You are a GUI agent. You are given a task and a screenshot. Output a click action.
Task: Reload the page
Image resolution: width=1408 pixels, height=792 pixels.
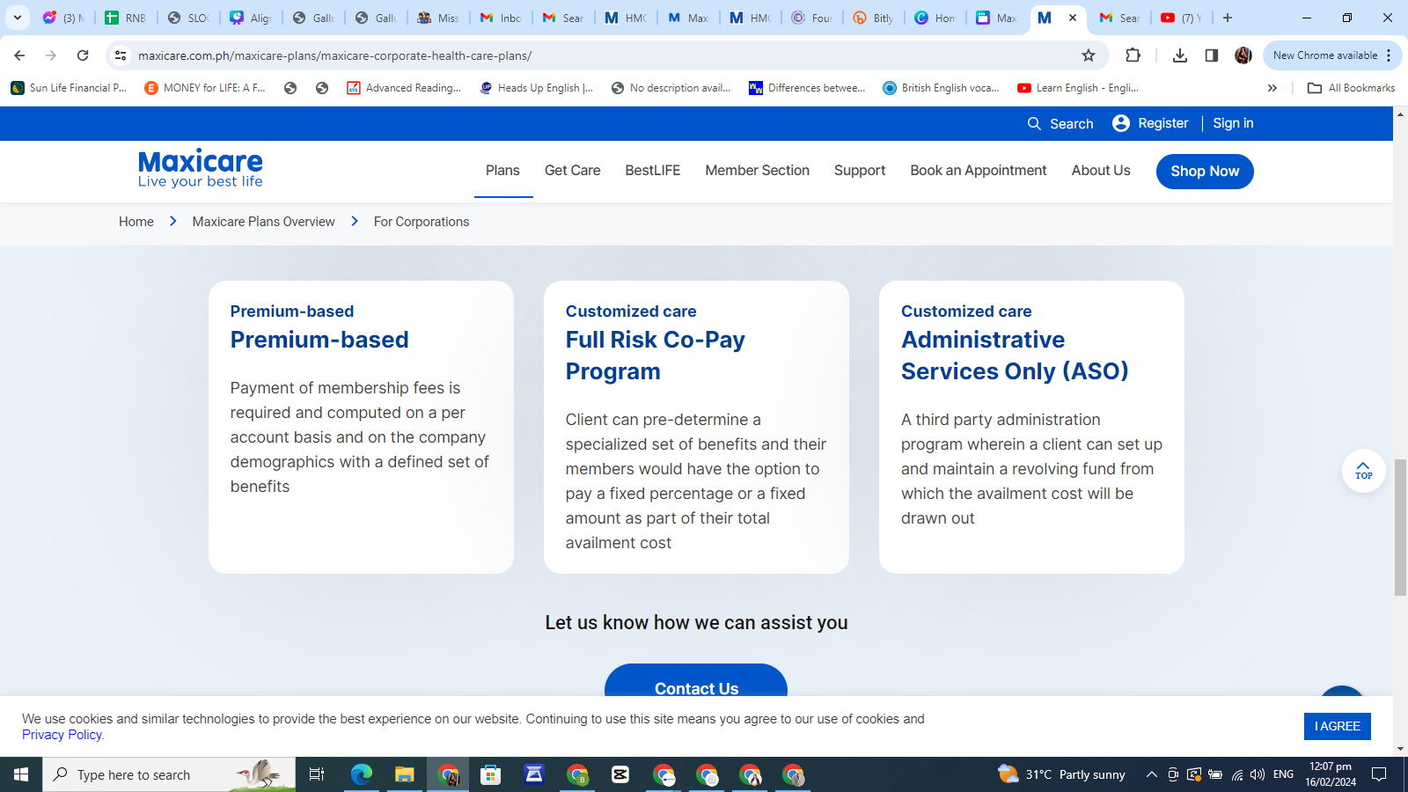[x=83, y=55]
